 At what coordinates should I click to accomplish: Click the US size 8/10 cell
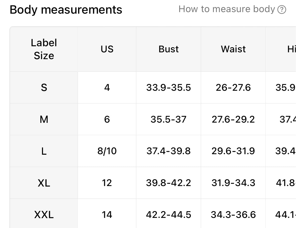[x=107, y=151]
